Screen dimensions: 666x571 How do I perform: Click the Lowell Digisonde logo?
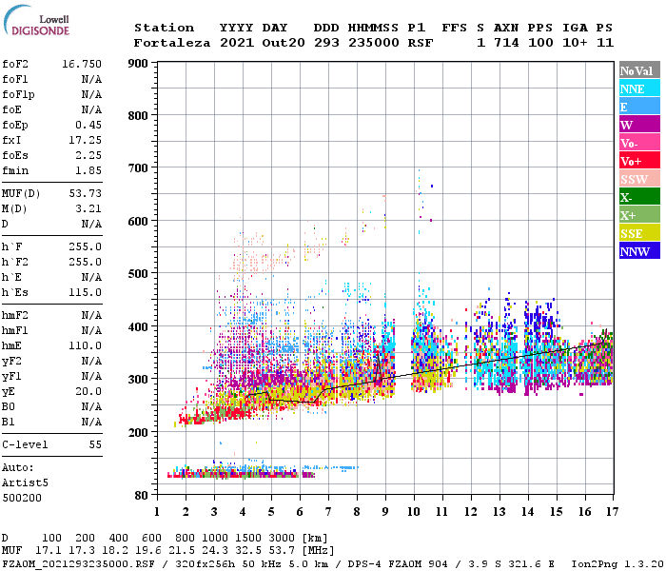pyautogui.click(x=36, y=21)
